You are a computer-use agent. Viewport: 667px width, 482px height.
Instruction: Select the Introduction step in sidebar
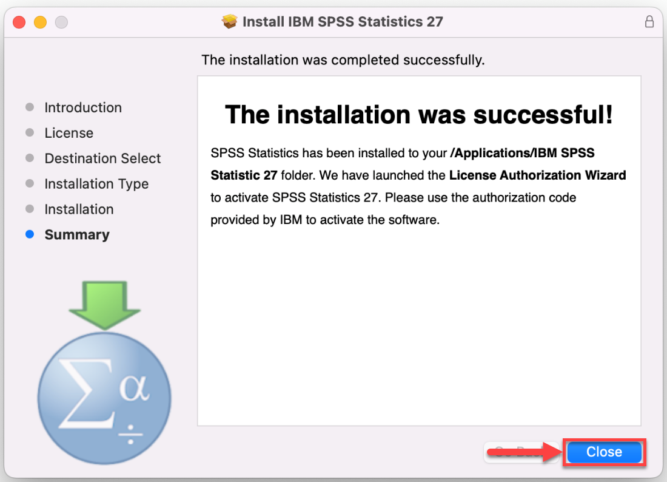click(83, 107)
